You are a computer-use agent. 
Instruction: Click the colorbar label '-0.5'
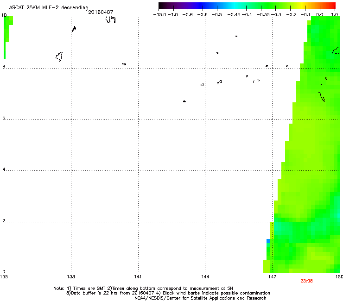[216, 15]
